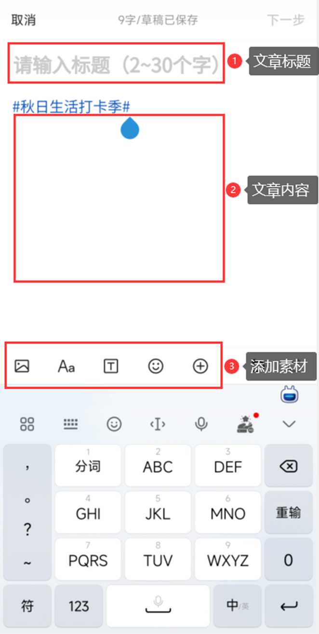319x634 pixels.
Task: Toggle 中/英 language key
Action: [x=238, y=605]
